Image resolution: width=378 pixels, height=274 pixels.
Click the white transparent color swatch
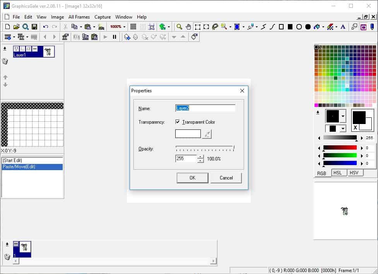point(188,134)
